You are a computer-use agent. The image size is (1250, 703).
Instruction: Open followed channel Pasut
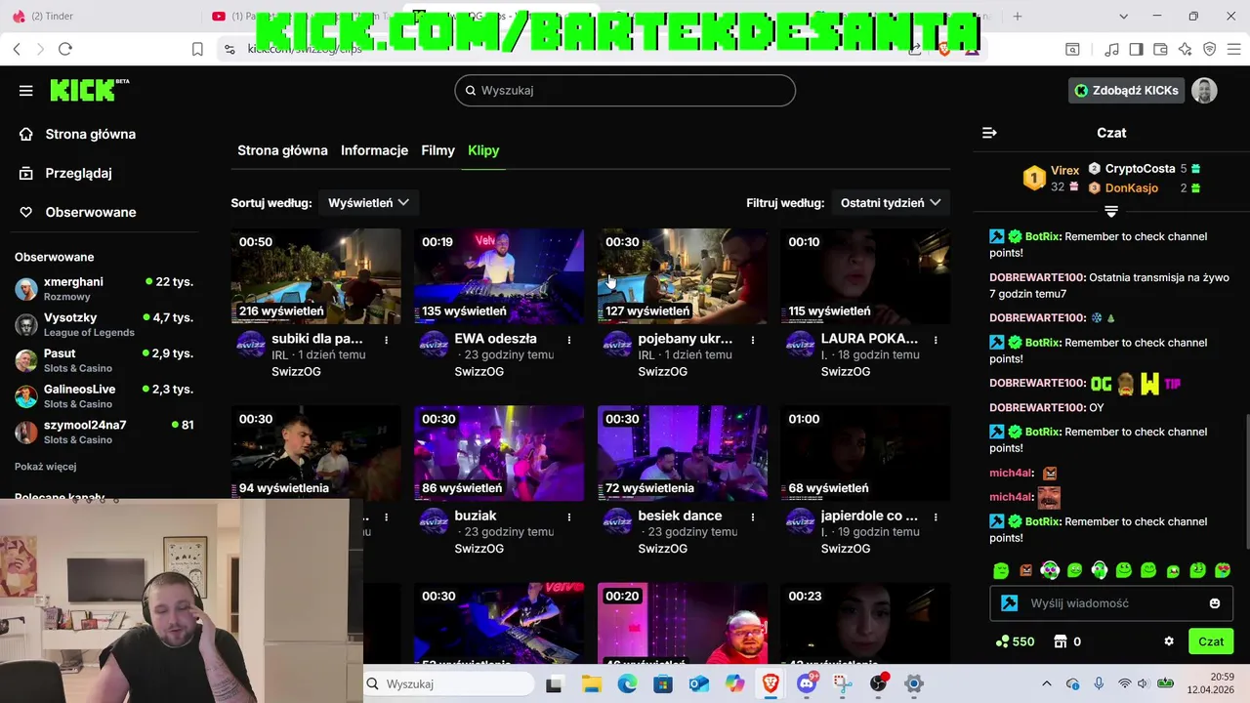click(104, 360)
